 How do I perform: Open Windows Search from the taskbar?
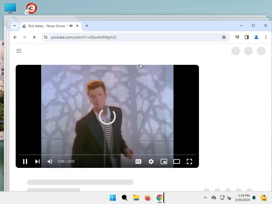[x=124, y=198]
